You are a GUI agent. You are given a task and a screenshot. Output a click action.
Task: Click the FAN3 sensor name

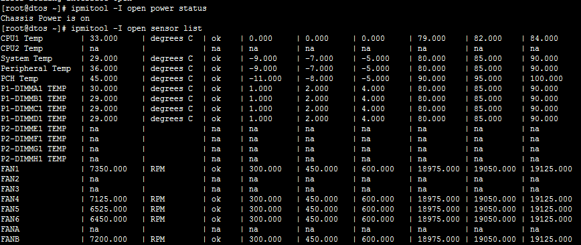(x=10, y=189)
